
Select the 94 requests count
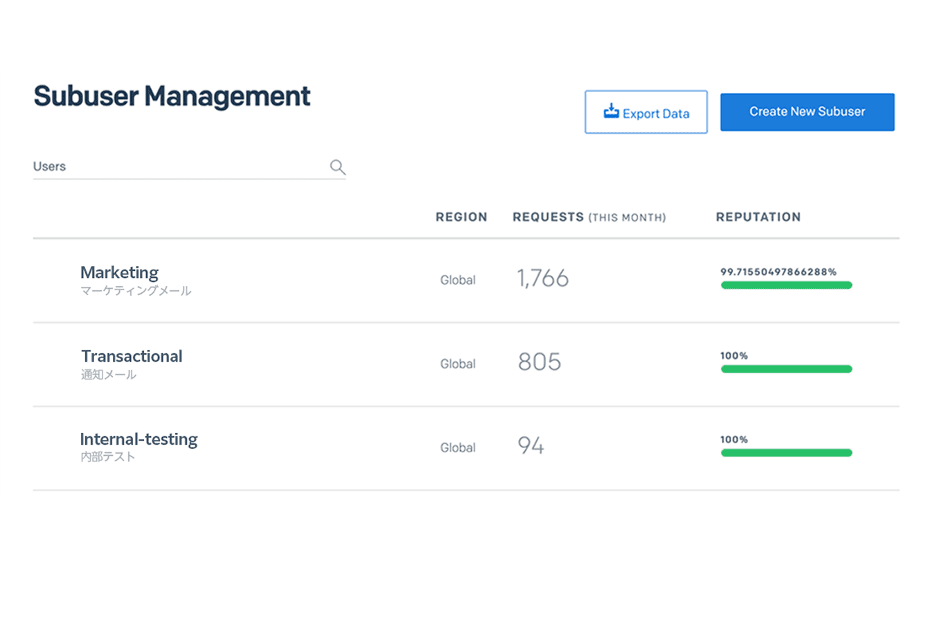point(531,445)
